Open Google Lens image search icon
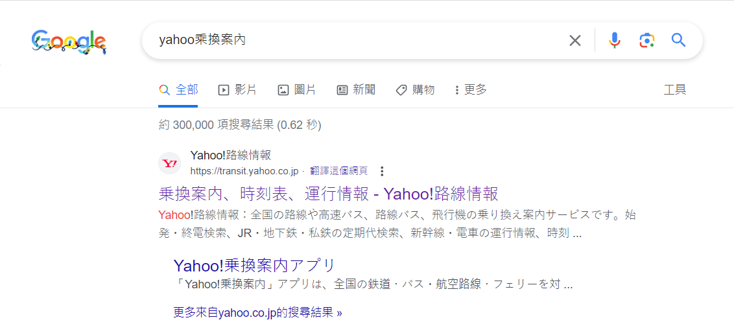This screenshot has height=333, width=734. pos(646,41)
